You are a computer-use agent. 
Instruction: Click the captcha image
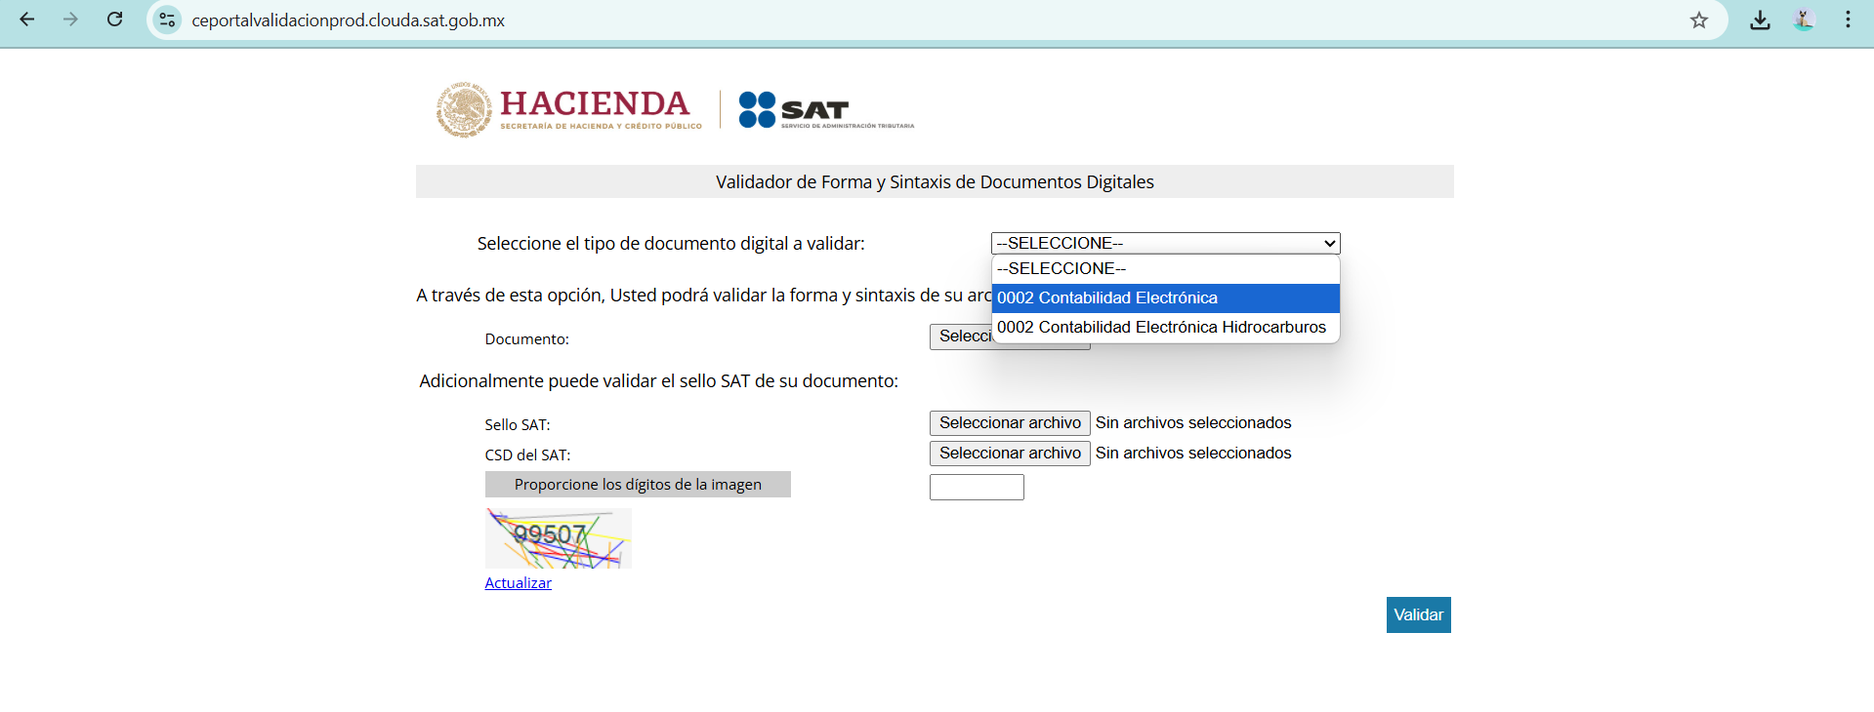559,538
